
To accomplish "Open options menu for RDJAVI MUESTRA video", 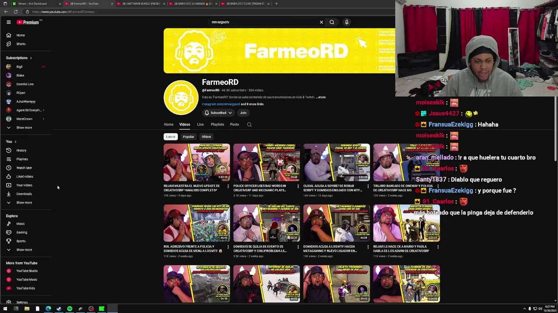I will coord(228,186).
